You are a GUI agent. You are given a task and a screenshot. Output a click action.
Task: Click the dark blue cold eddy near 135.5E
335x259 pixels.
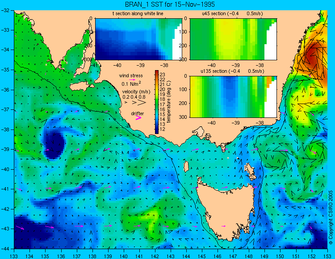click(54, 145)
